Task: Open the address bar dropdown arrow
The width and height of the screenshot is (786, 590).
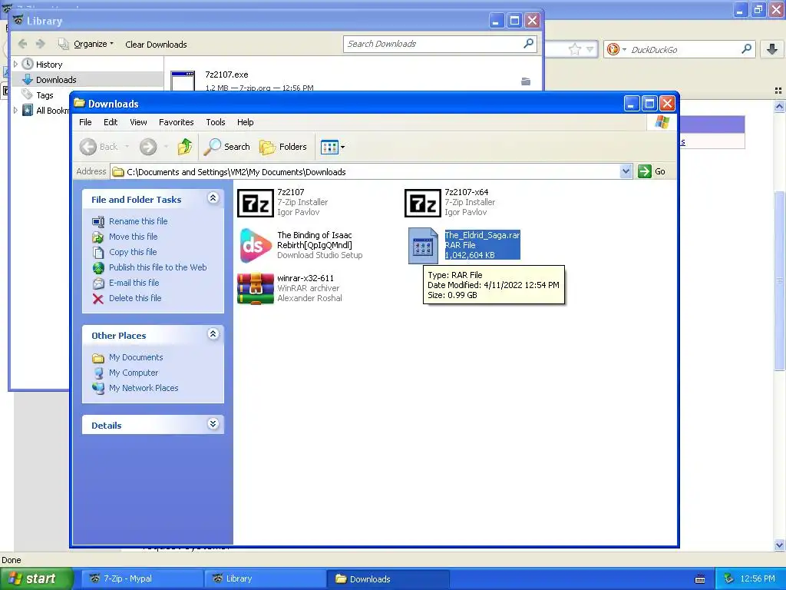Action: 626,171
